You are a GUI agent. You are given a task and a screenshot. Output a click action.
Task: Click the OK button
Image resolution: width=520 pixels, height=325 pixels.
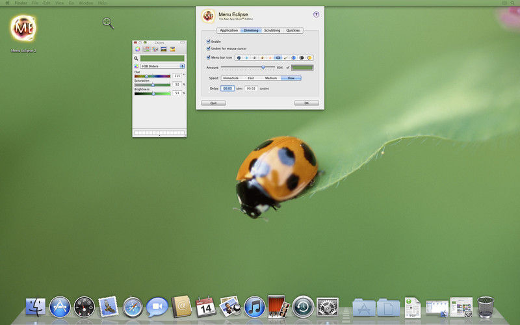(306, 103)
